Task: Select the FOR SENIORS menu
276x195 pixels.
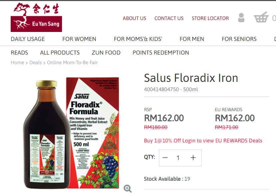Action: click(x=239, y=39)
